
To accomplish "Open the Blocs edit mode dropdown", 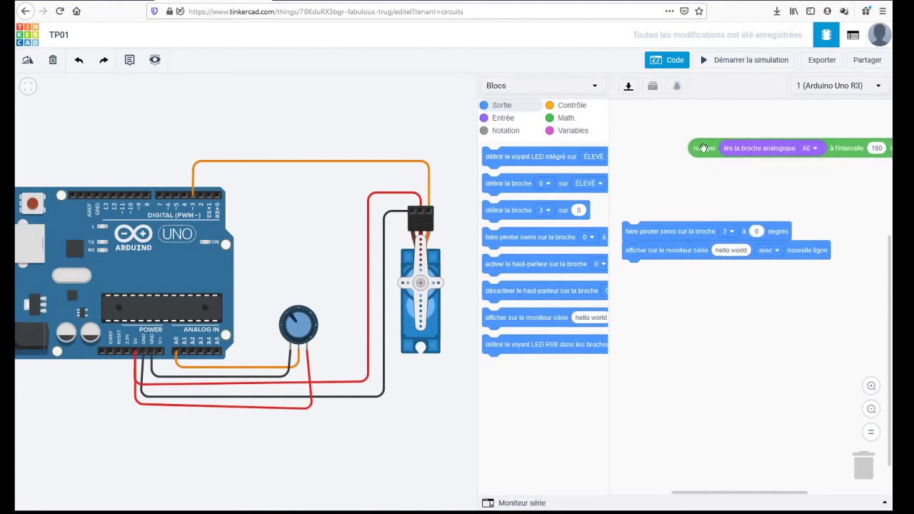I will click(x=542, y=86).
